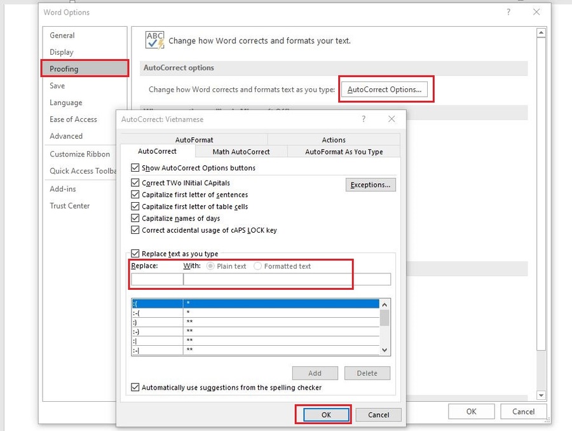Confirm AutoCorrect dialog with OK
The image size is (572, 431).
point(326,414)
